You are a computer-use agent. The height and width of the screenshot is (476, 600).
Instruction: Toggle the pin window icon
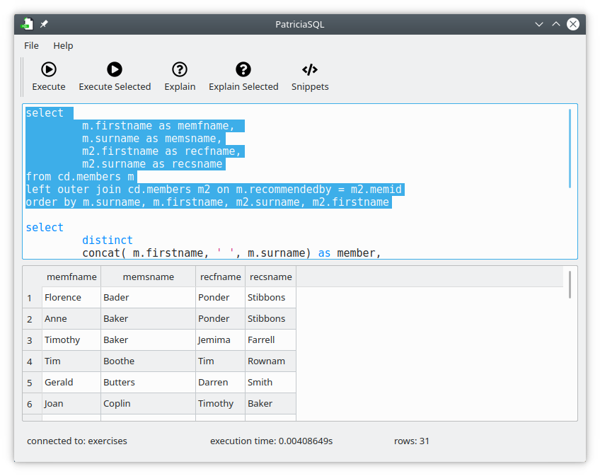click(44, 24)
